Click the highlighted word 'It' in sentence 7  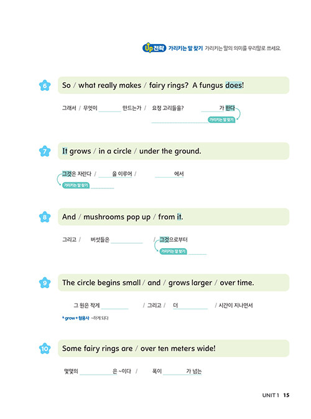click(x=65, y=151)
